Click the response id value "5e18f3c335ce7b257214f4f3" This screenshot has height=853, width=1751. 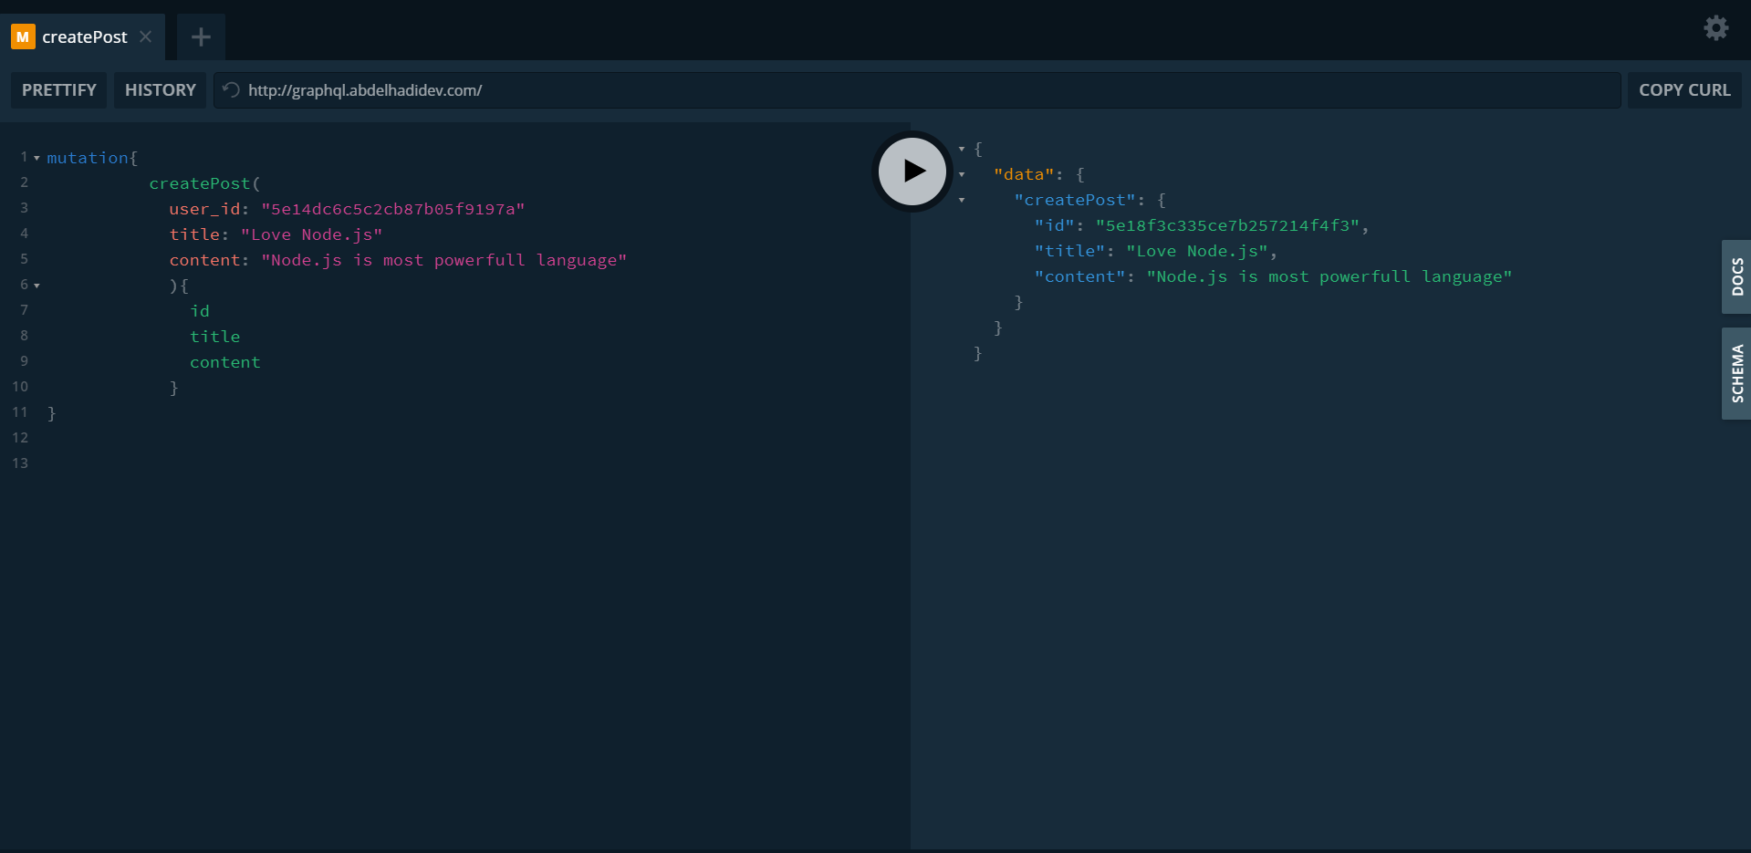[1228, 225]
